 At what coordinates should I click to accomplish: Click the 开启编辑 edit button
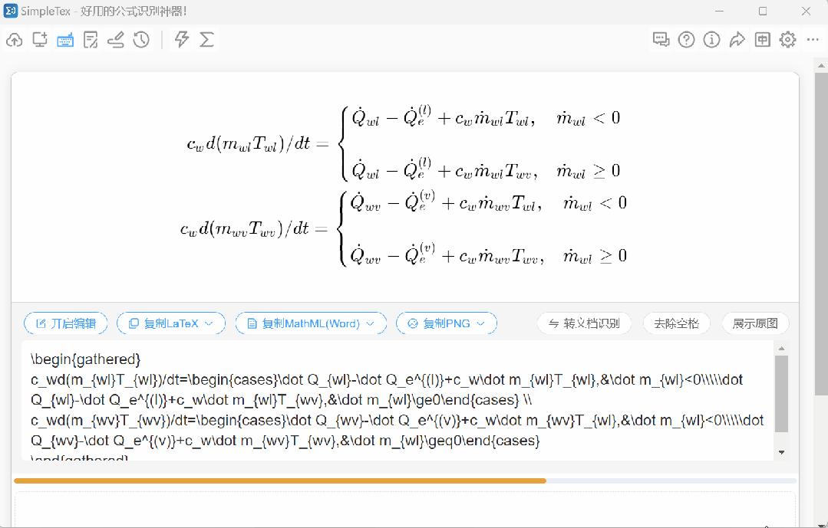(65, 323)
